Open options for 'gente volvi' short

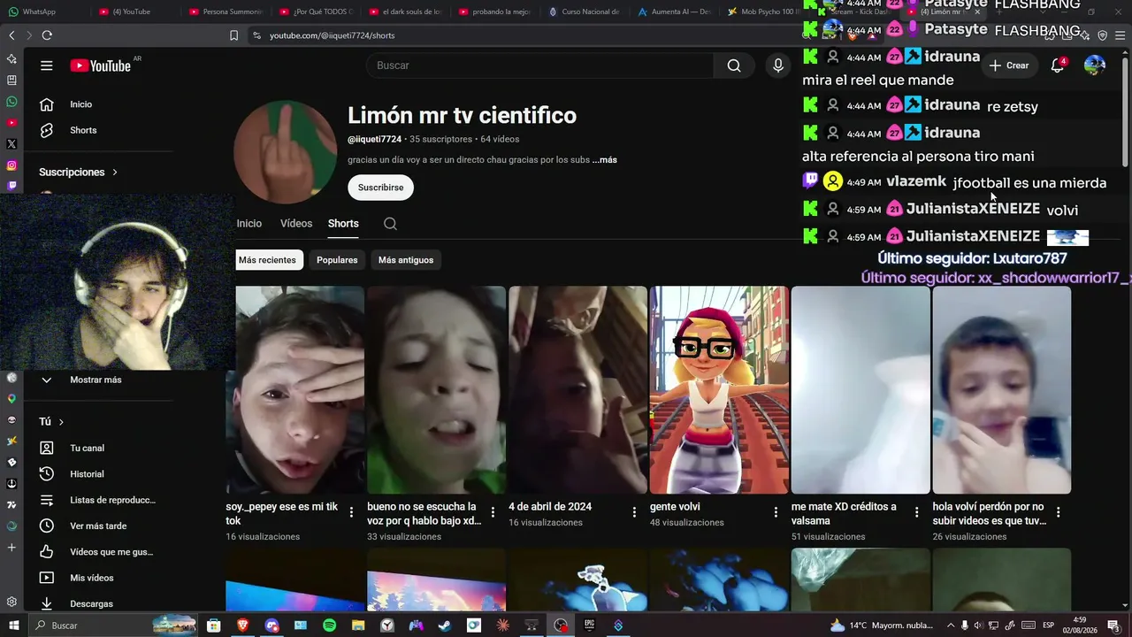[776, 512]
